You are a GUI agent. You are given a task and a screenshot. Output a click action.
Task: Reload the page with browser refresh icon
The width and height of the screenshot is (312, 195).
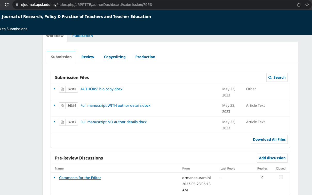7,5
